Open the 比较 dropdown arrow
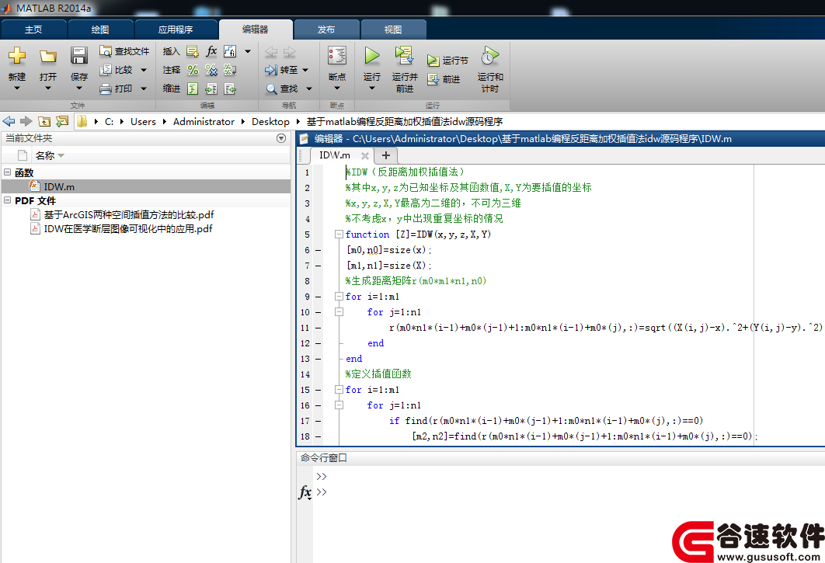Screen dimensions: 825x563 (x=143, y=70)
